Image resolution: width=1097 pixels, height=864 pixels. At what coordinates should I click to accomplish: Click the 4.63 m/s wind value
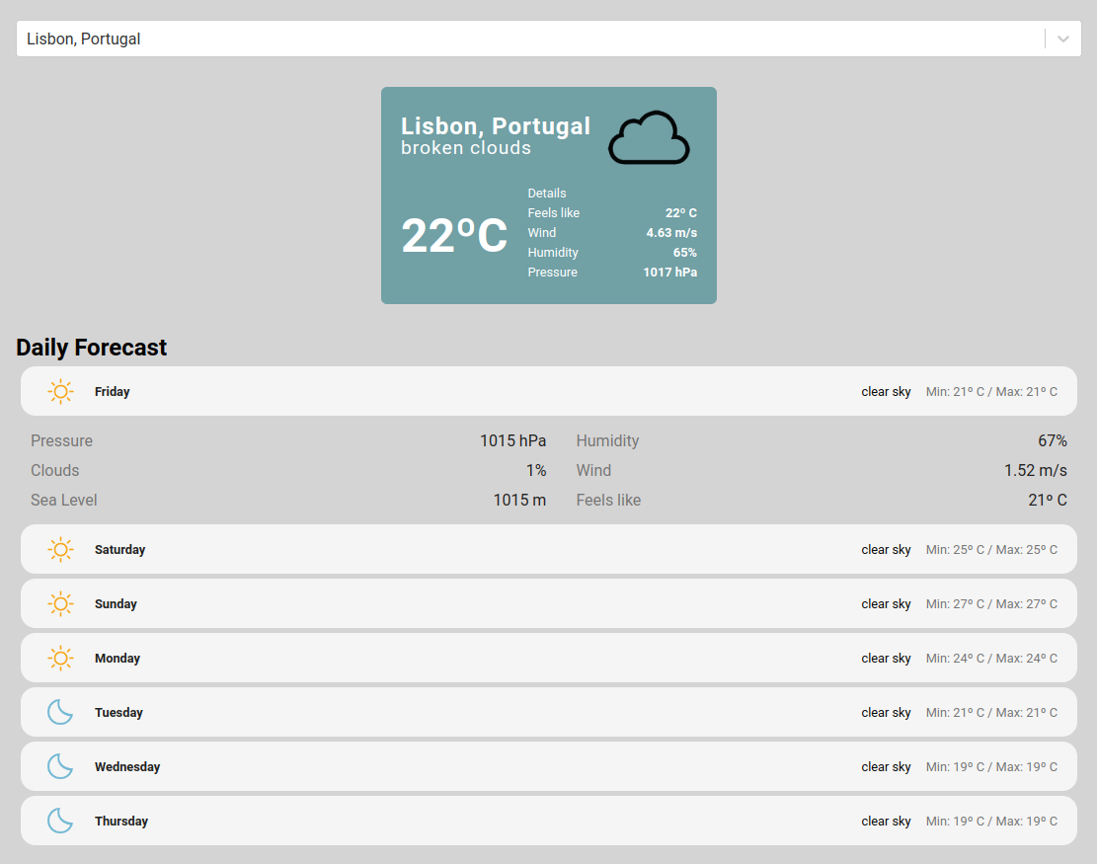tap(671, 232)
